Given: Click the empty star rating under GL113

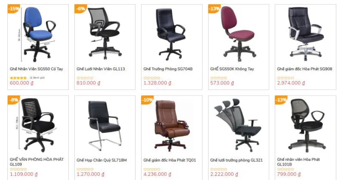Looking at the screenshot, I should 85,78.
